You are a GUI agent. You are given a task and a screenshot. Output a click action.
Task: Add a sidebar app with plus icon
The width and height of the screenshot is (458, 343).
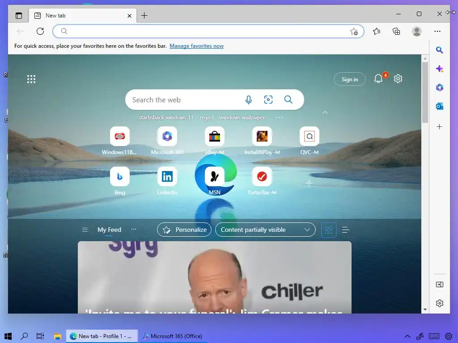point(439,126)
